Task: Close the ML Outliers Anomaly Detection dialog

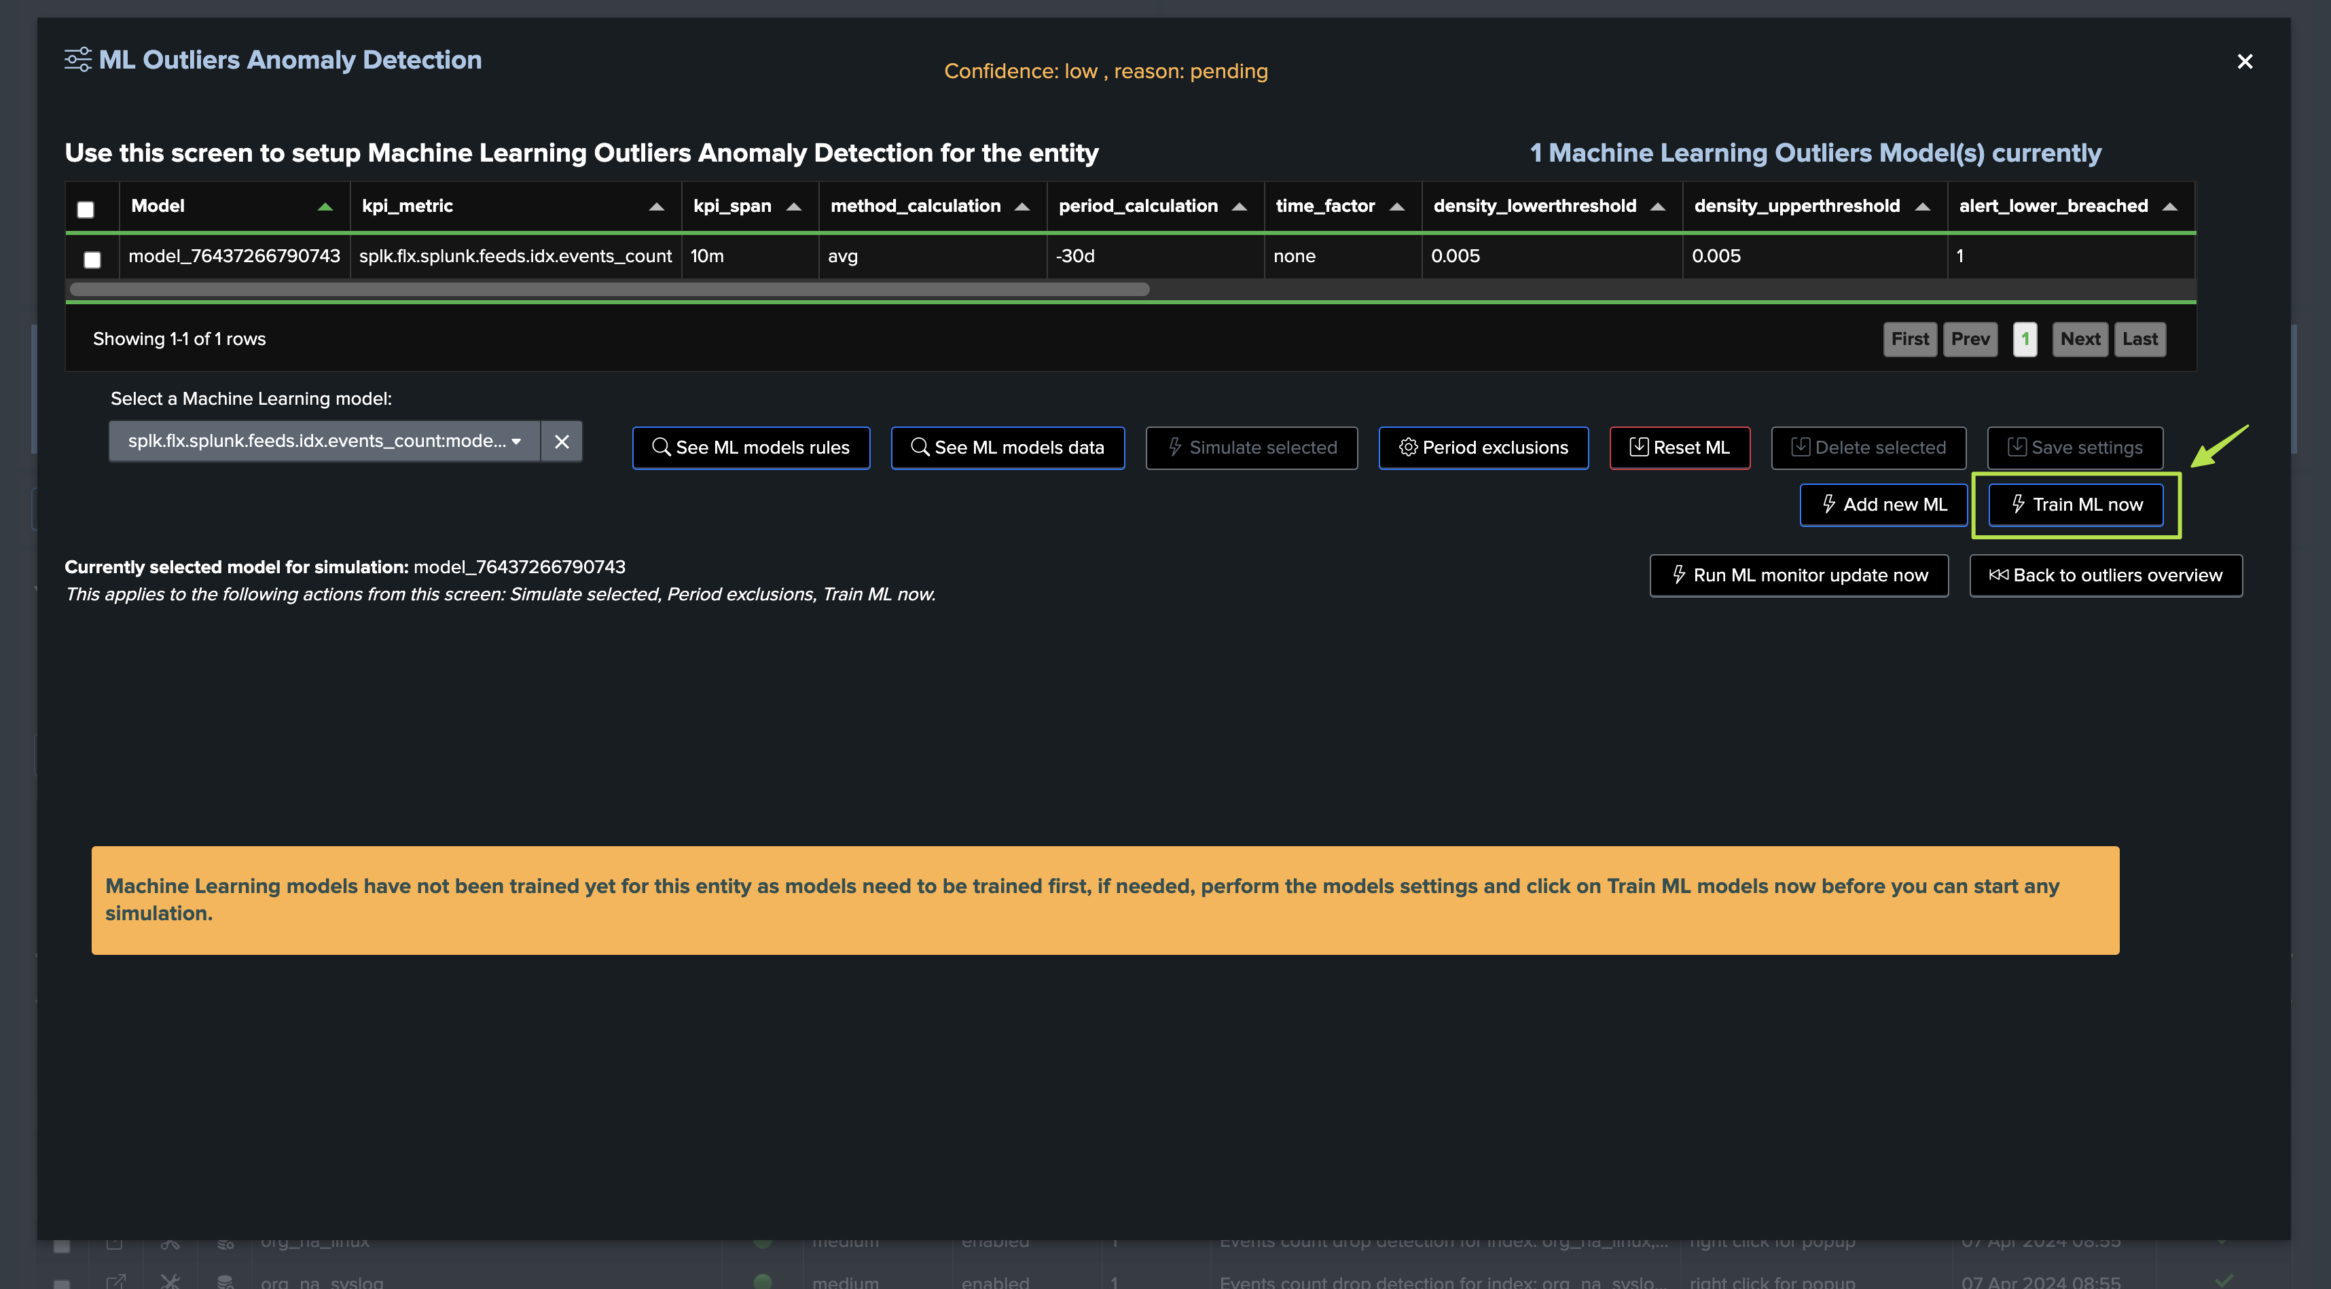Action: click(2245, 62)
